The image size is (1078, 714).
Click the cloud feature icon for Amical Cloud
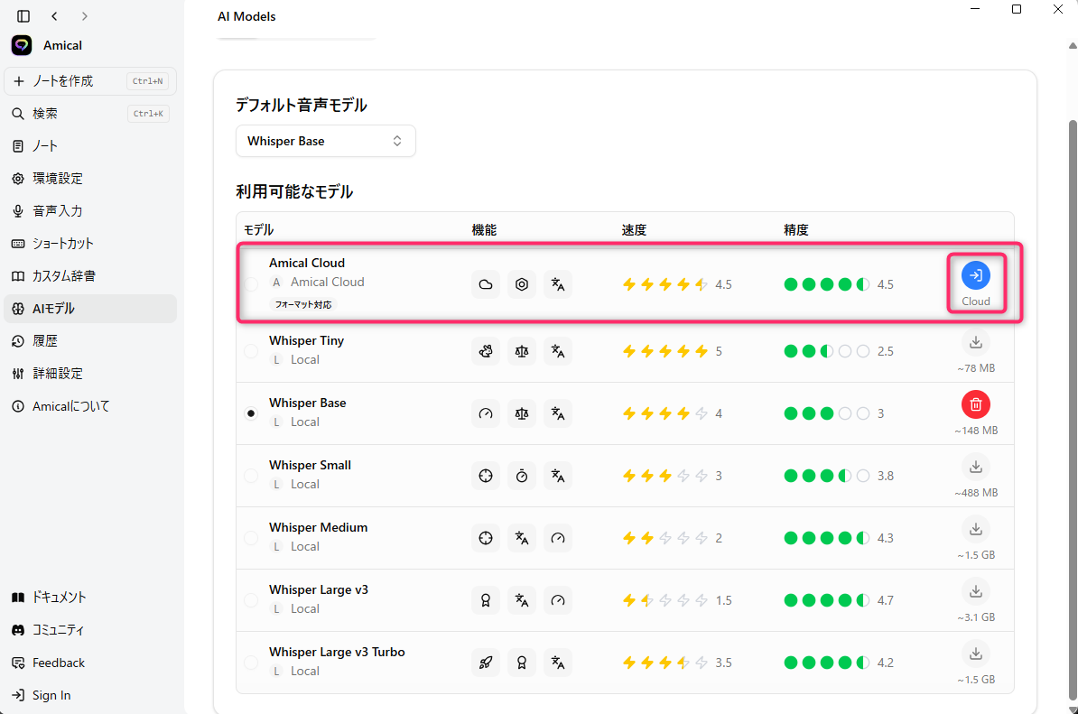pos(486,285)
